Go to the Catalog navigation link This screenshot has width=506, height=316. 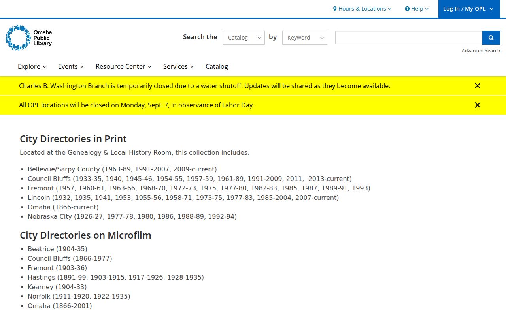(x=217, y=66)
